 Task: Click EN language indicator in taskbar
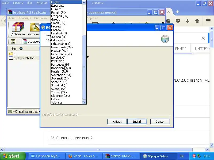coord(182,156)
